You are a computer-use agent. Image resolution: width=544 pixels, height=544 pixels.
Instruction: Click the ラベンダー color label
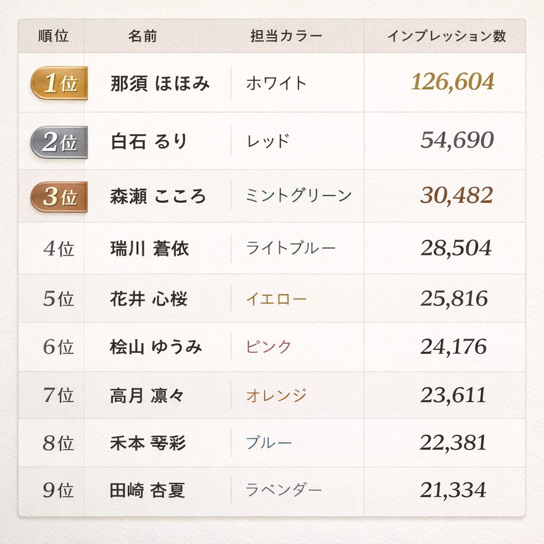point(284,490)
